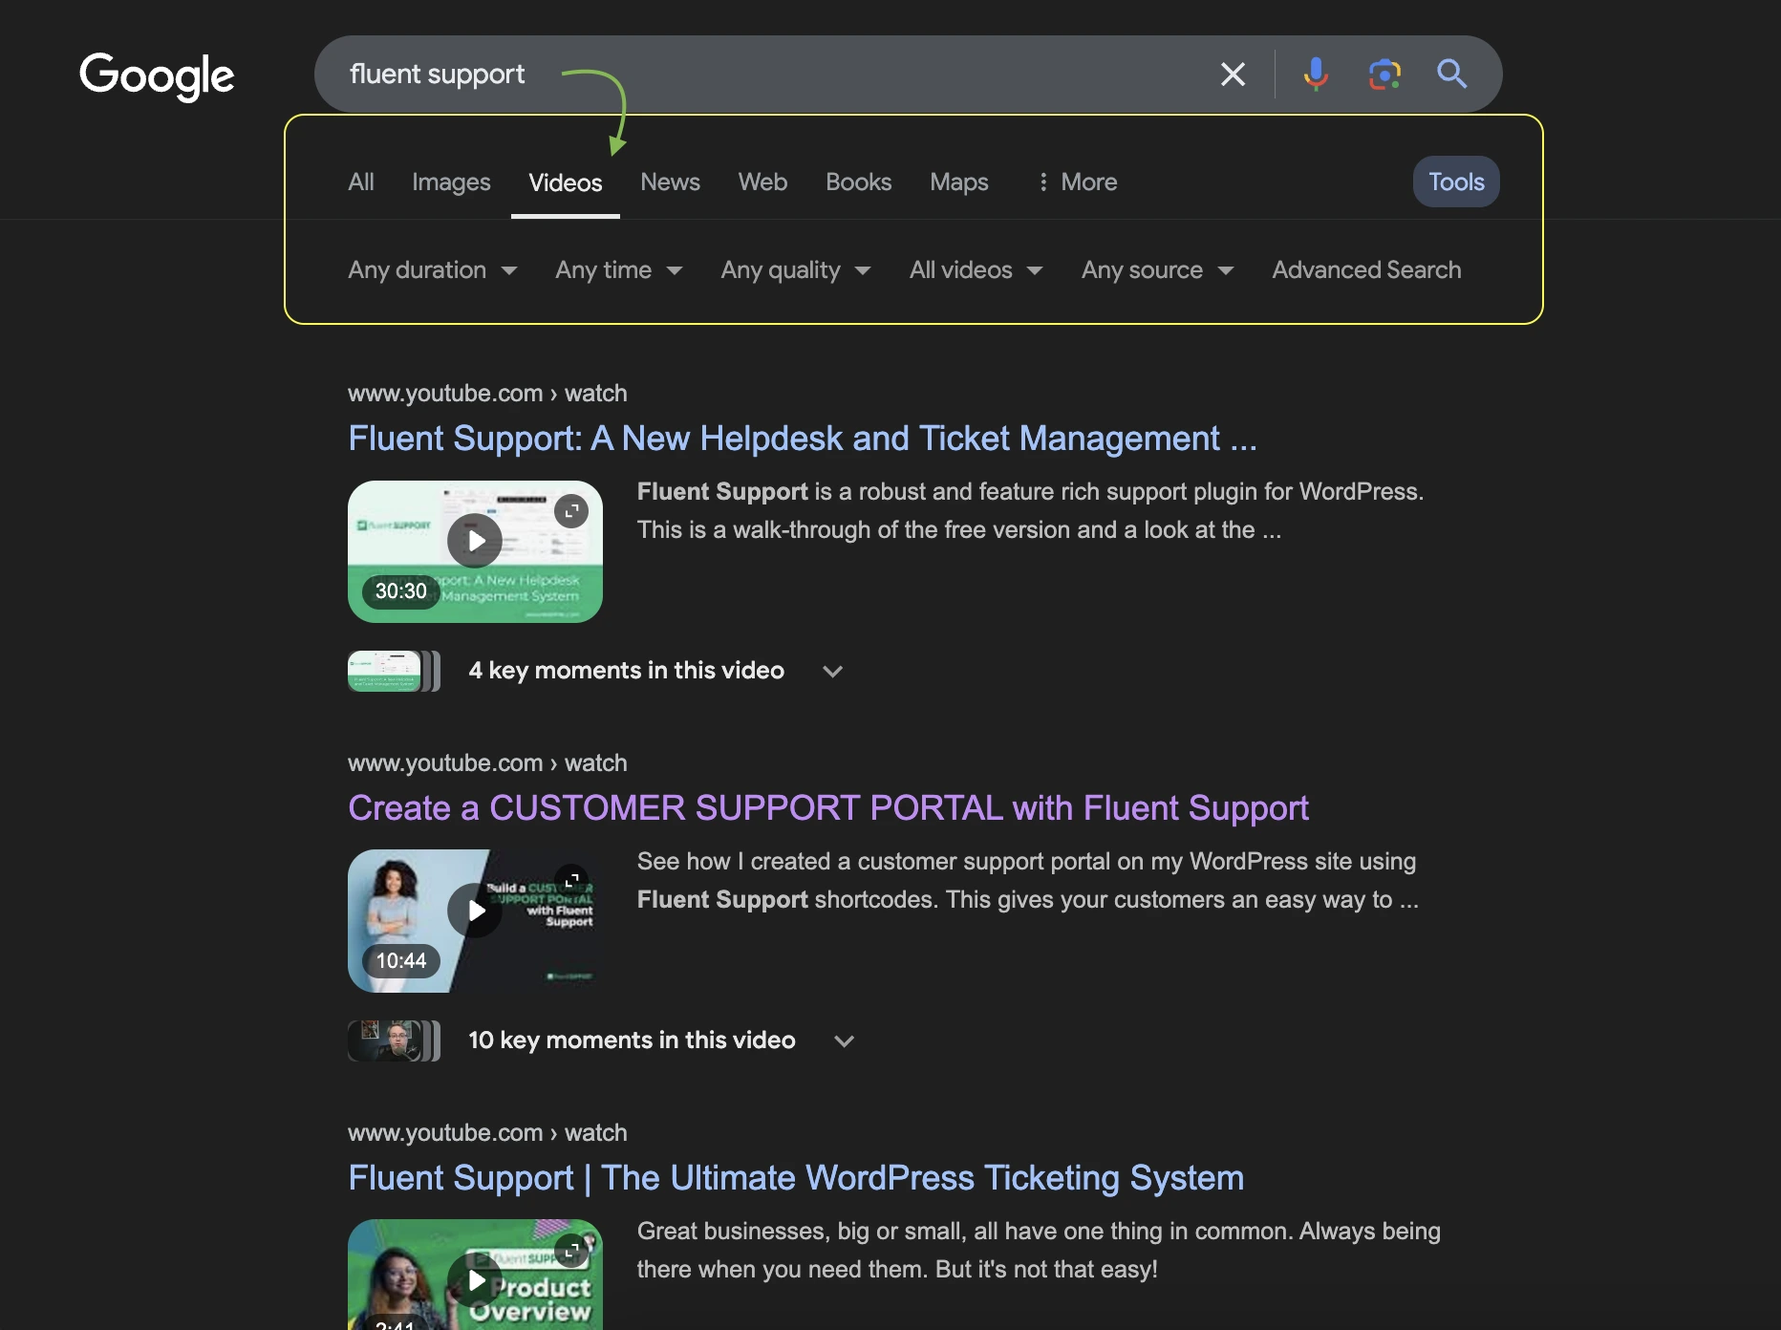The image size is (1781, 1330).
Task: Click the three-dot More icon
Action: pyautogui.click(x=1043, y=182)
